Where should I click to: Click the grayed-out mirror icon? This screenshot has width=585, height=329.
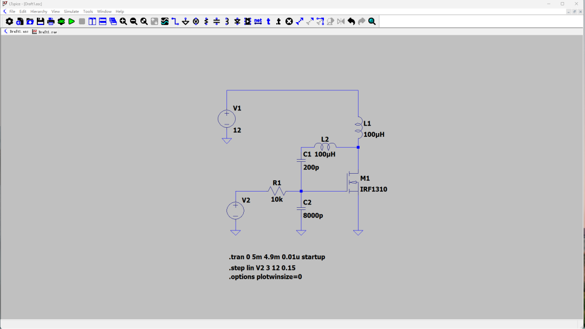(x=341, y=22)
